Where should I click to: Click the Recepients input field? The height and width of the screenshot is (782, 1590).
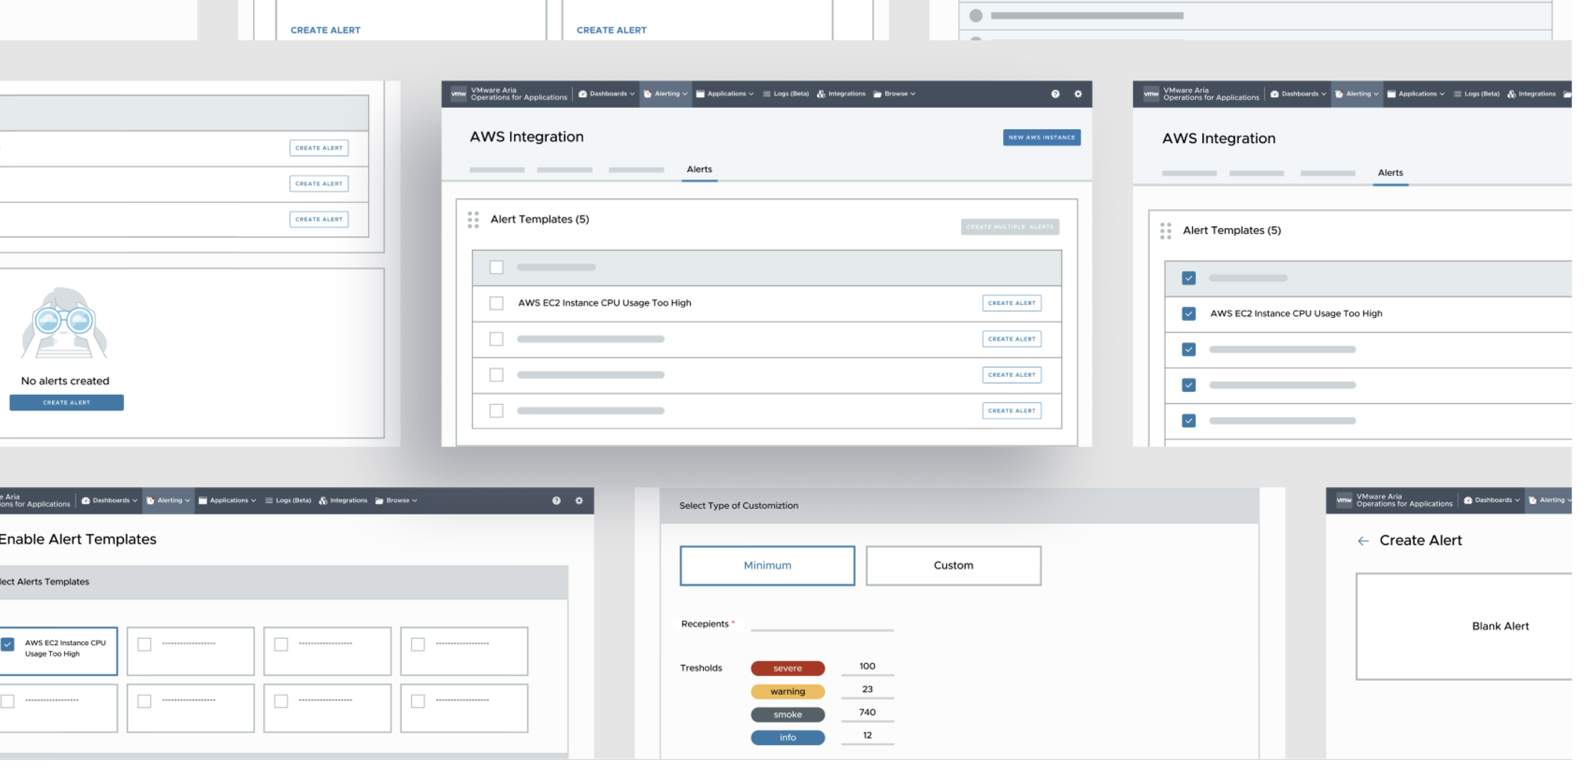tap(822, 624)
